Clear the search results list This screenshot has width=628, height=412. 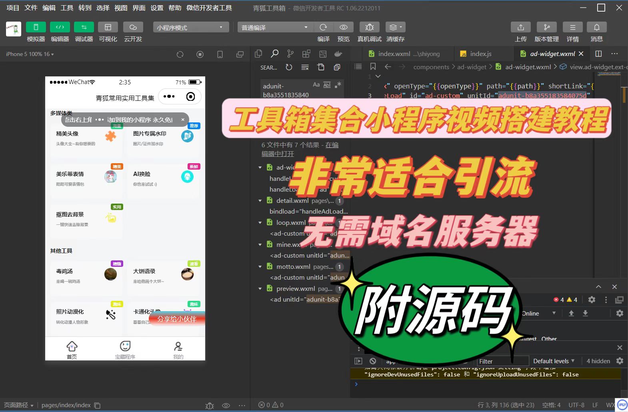[x=305, y=67]
